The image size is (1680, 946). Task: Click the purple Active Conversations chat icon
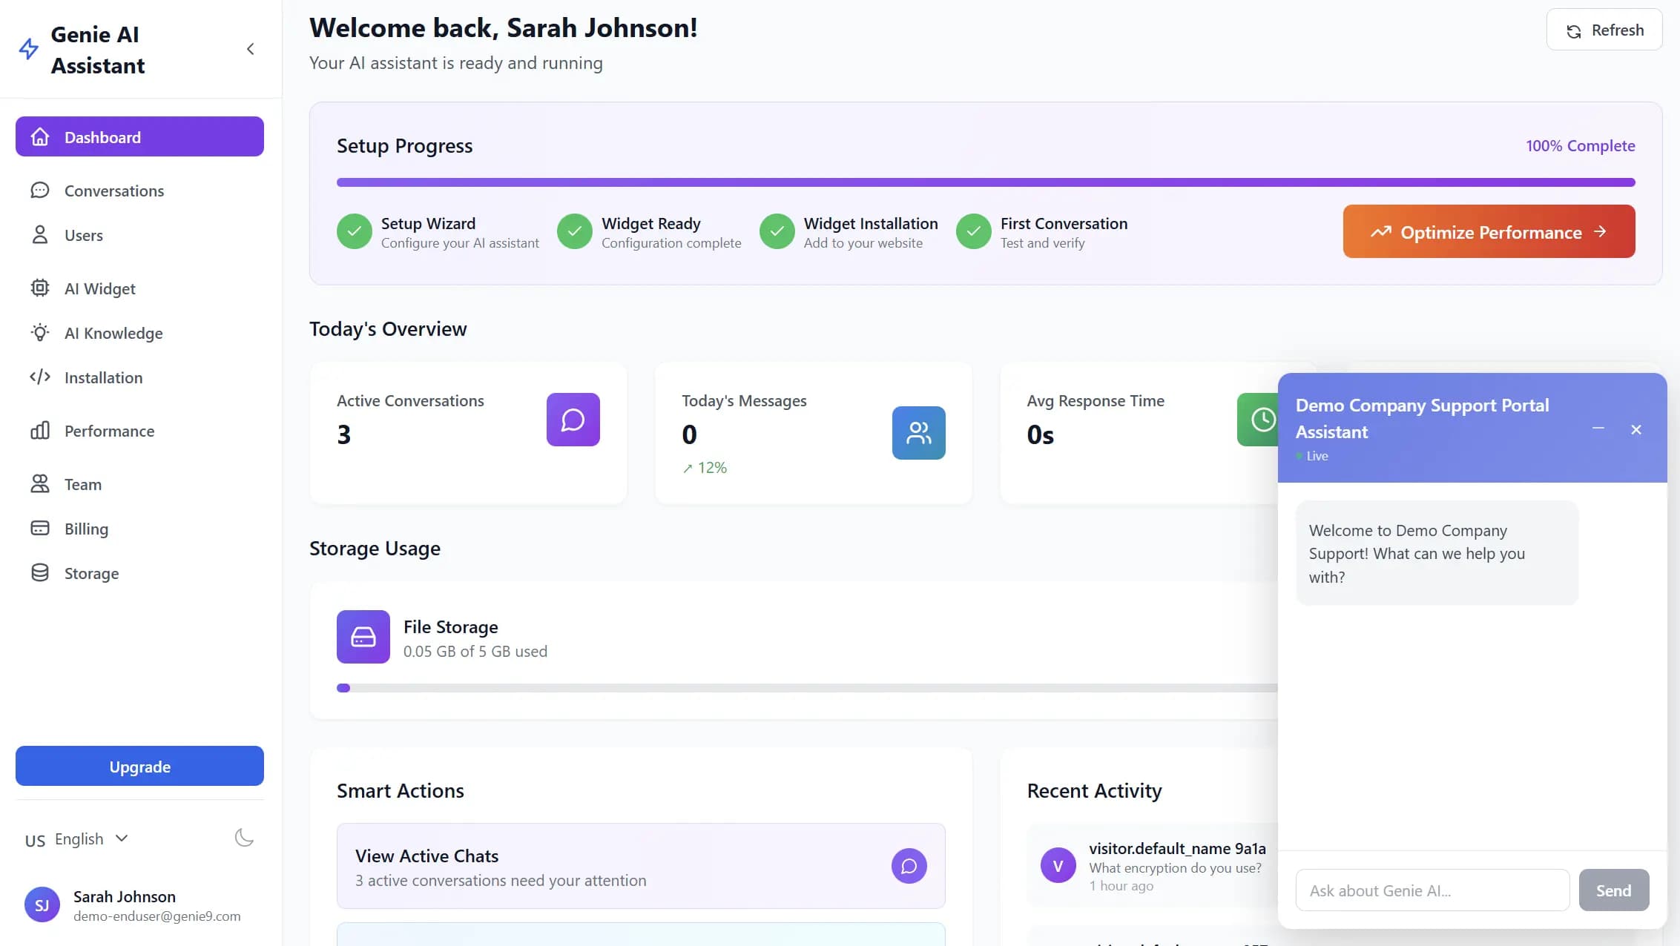[x=573, y=420]
